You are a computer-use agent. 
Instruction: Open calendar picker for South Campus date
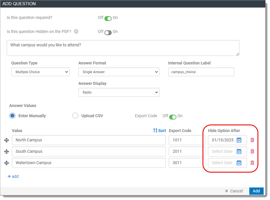pyautogui.click(x=239, y=152)
